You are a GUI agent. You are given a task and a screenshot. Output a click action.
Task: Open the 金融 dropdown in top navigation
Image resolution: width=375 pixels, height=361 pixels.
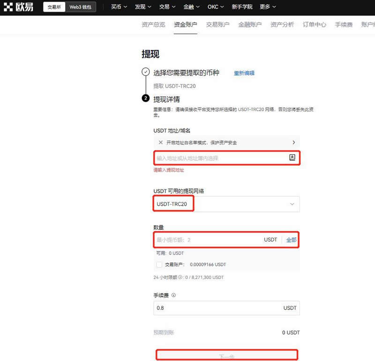[191, 7]
